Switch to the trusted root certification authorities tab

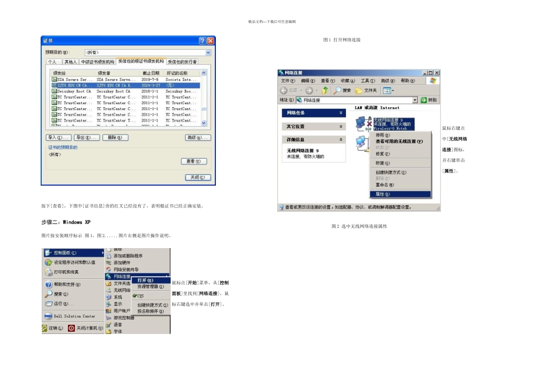click(x=141, y=61)
